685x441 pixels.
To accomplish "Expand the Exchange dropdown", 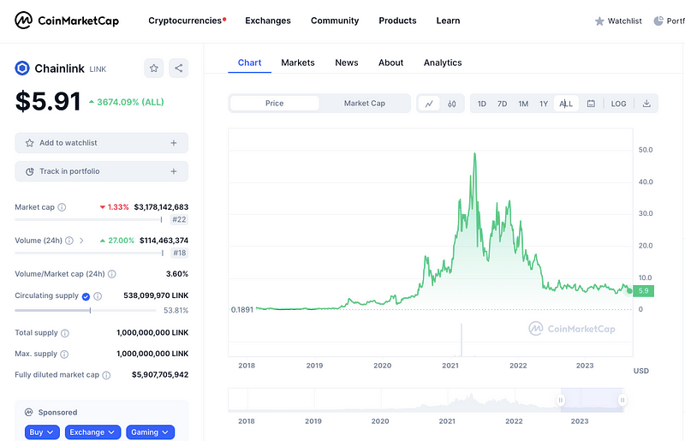I will (x=92, y=432).
